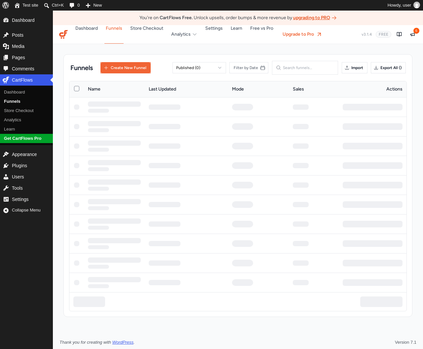423x349 pixels.
Task: Click the CartFlows logo icon
Action: click(63, 34)
